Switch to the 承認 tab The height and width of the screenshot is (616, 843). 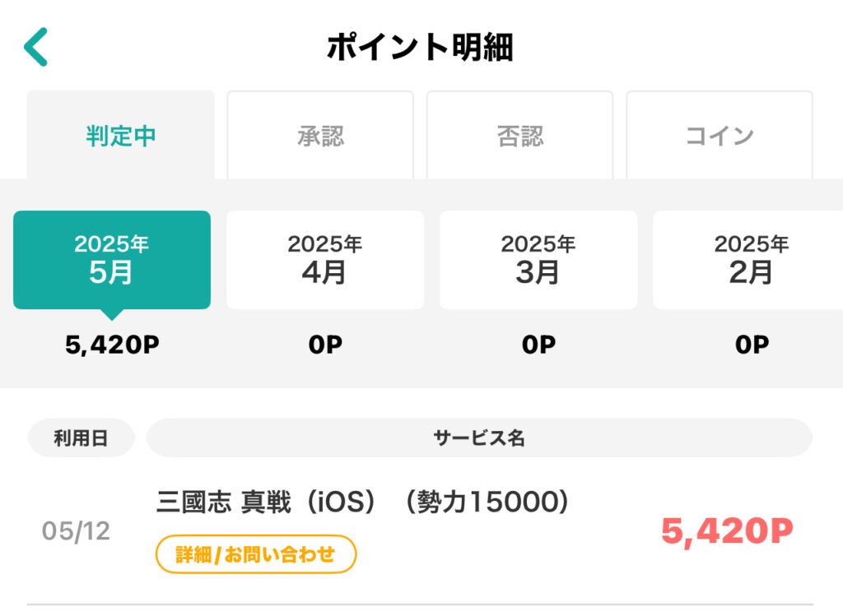click(x=320, y=135)
